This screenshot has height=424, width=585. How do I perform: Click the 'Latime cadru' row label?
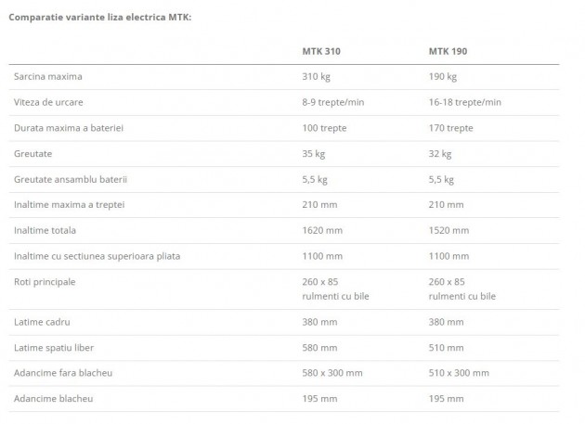(42, 322)
